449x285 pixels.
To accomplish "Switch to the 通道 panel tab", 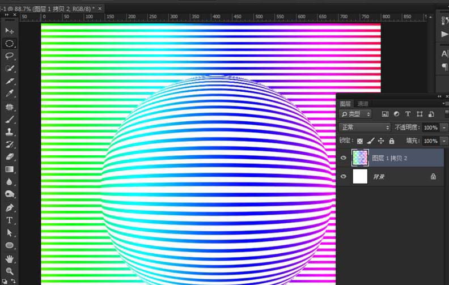I will click(362, 104).
